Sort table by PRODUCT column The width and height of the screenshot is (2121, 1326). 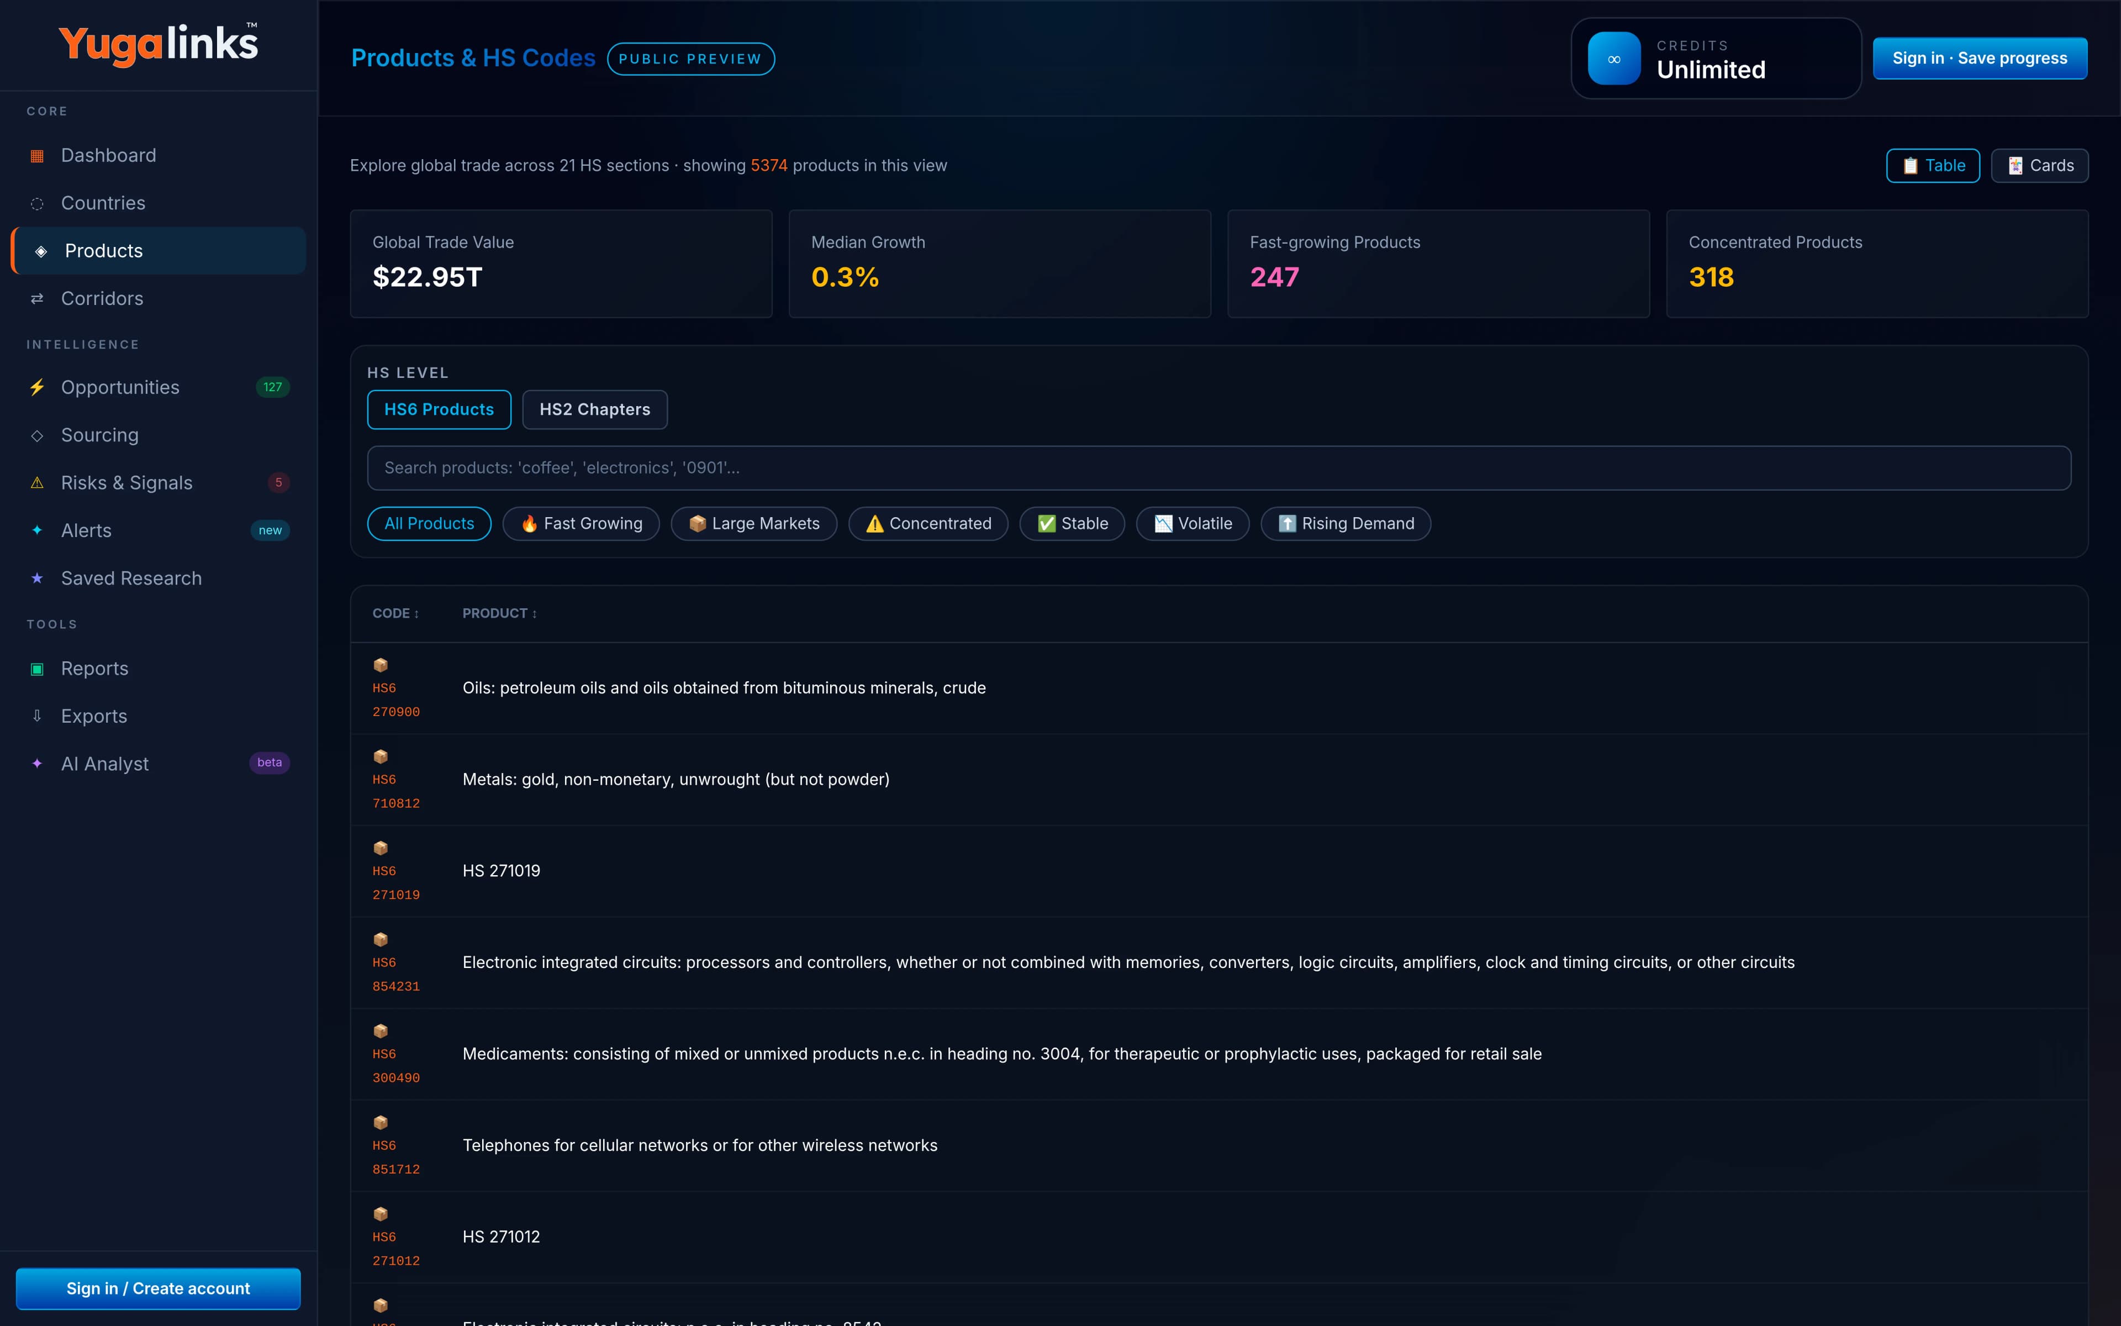click(499, 614)
